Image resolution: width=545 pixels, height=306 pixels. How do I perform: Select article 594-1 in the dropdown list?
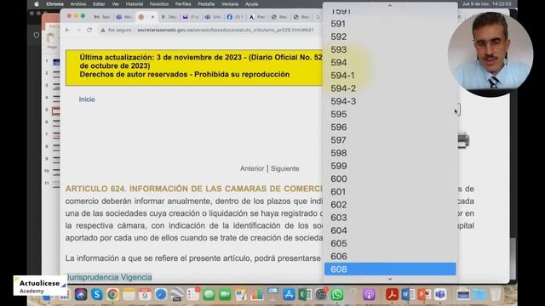click(390, 76)
